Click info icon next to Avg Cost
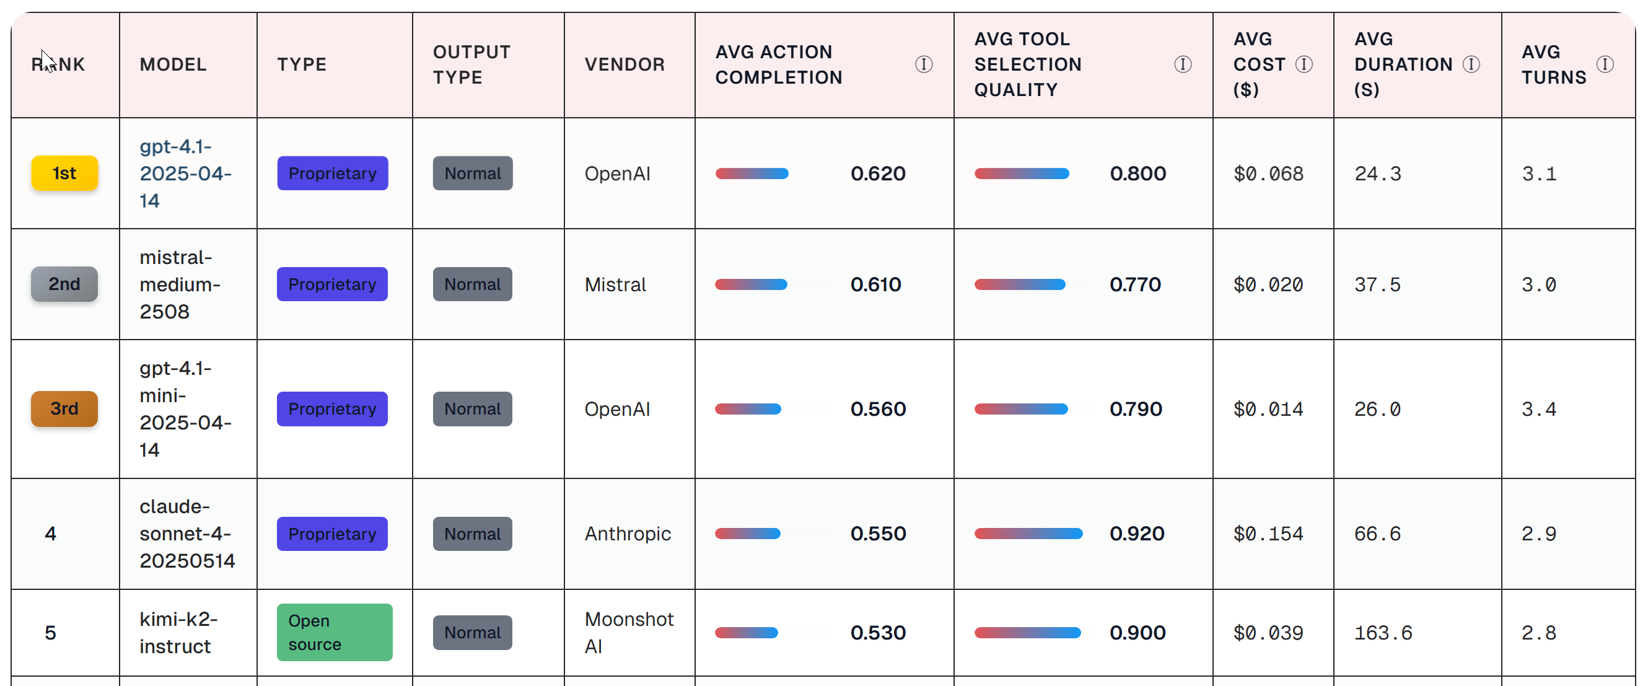Viewport: 1648px width, 686px height. tap(1304, 64)
